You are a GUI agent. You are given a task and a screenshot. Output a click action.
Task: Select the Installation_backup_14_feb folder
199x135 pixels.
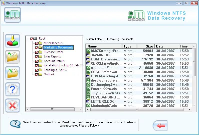pos(63,65)
